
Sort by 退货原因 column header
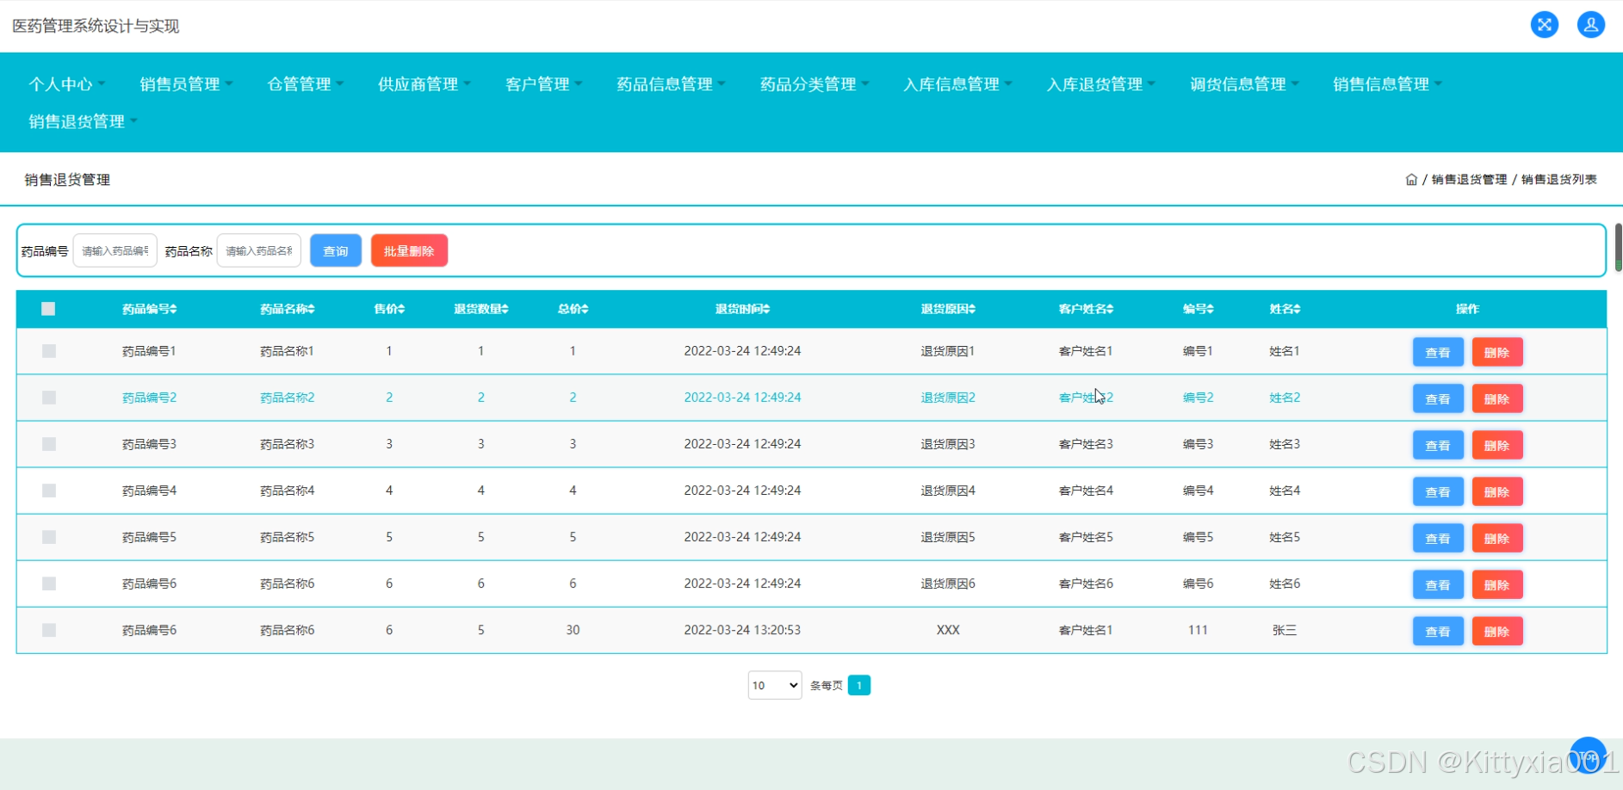(948, 309)
